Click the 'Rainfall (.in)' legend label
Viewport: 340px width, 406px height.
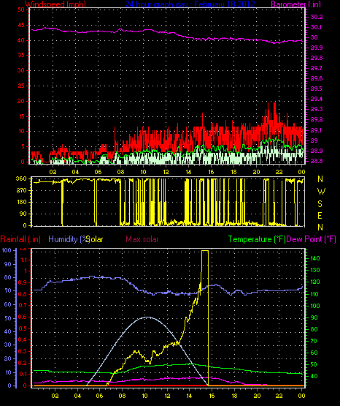coord(20,239)
